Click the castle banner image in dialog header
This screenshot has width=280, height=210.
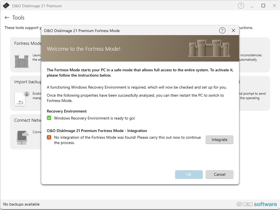click(x=209, y=48)
